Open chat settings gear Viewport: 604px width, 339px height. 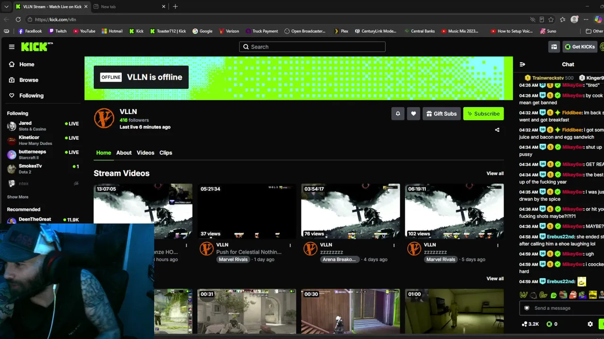[590, 324]
